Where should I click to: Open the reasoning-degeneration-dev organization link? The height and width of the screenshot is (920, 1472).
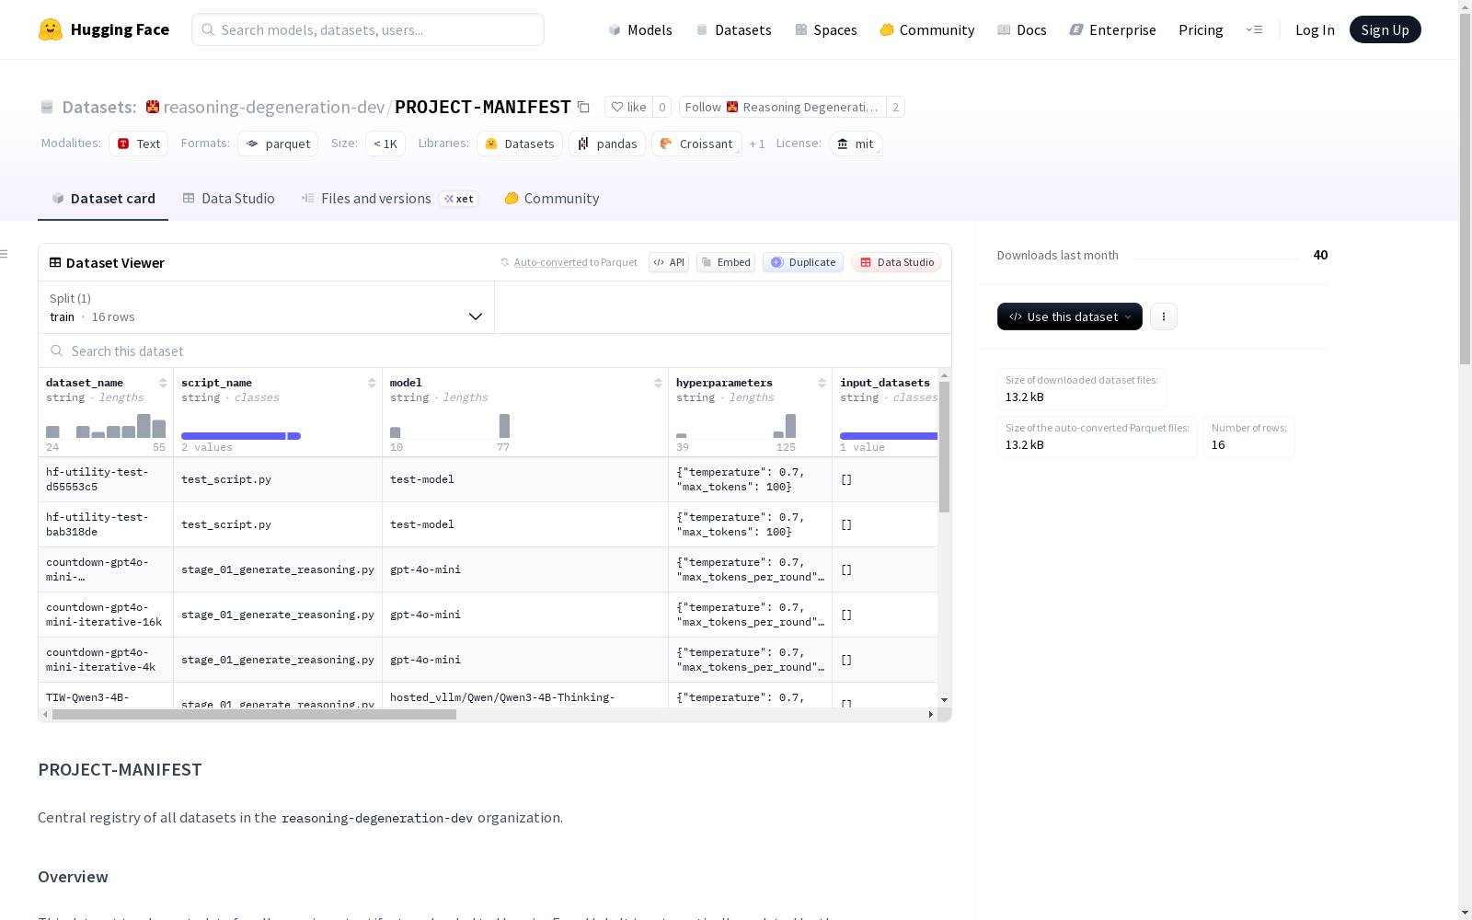pos(273,107)
